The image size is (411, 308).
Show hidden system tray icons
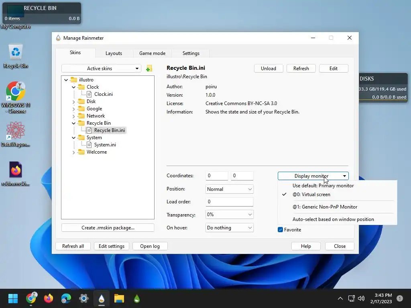point(340,298)
